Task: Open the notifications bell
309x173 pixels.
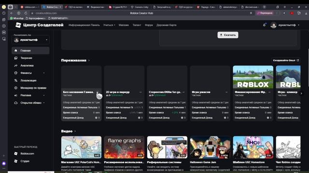Action: 264,25
